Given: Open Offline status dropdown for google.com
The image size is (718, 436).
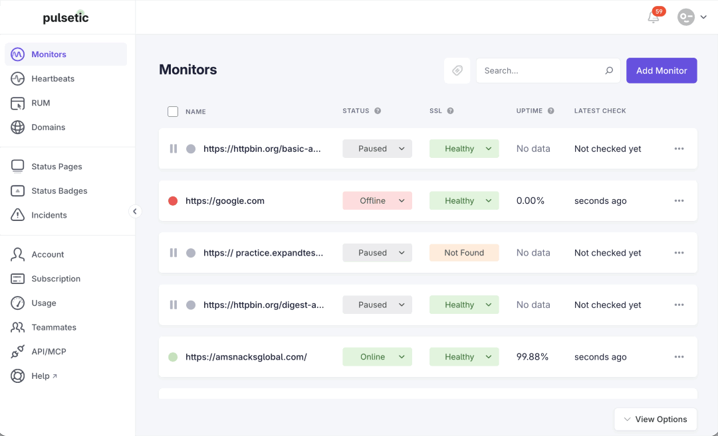Looking at the screenshot, I should [x=378, y=200].
